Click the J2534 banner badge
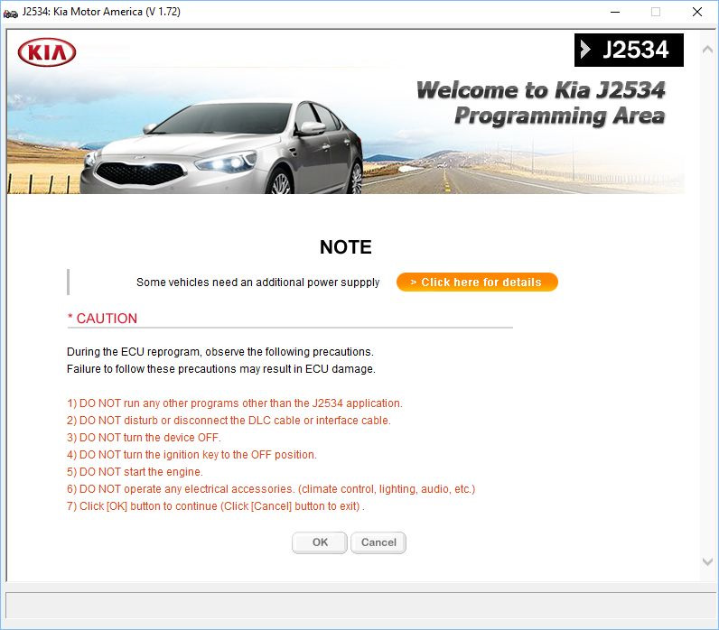The height and width of the screenshot is (630, 719). [629, 50]
